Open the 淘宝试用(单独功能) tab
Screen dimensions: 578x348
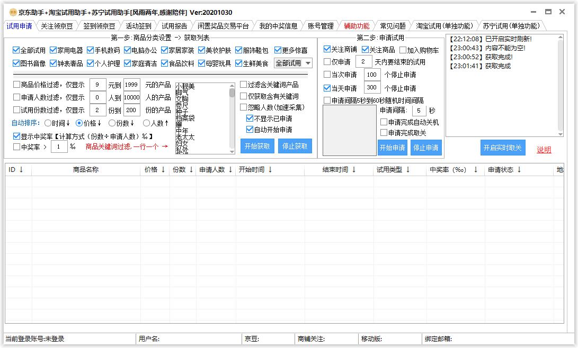click(444, 26)
